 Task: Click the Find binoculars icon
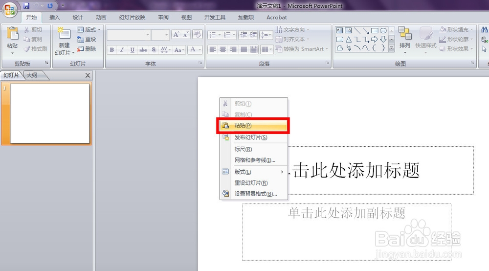(x=485, y=30)
